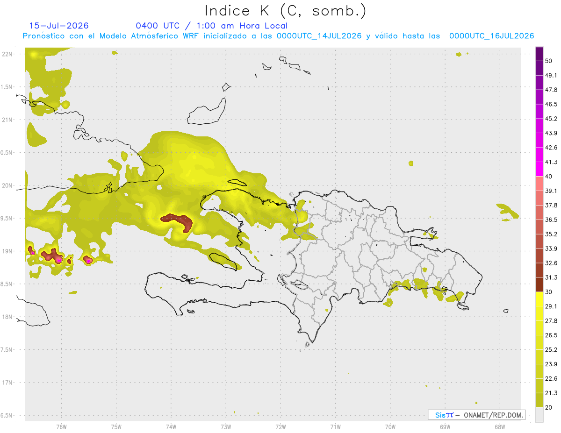The image size is (561, 433).
Task: Click the '21.3' colorbar value
Action: click(551, 393)
